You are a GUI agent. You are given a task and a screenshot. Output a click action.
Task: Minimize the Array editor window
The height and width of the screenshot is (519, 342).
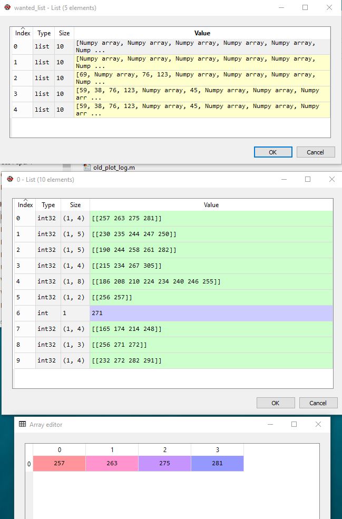pyautogui.click(x=270, y=424)
